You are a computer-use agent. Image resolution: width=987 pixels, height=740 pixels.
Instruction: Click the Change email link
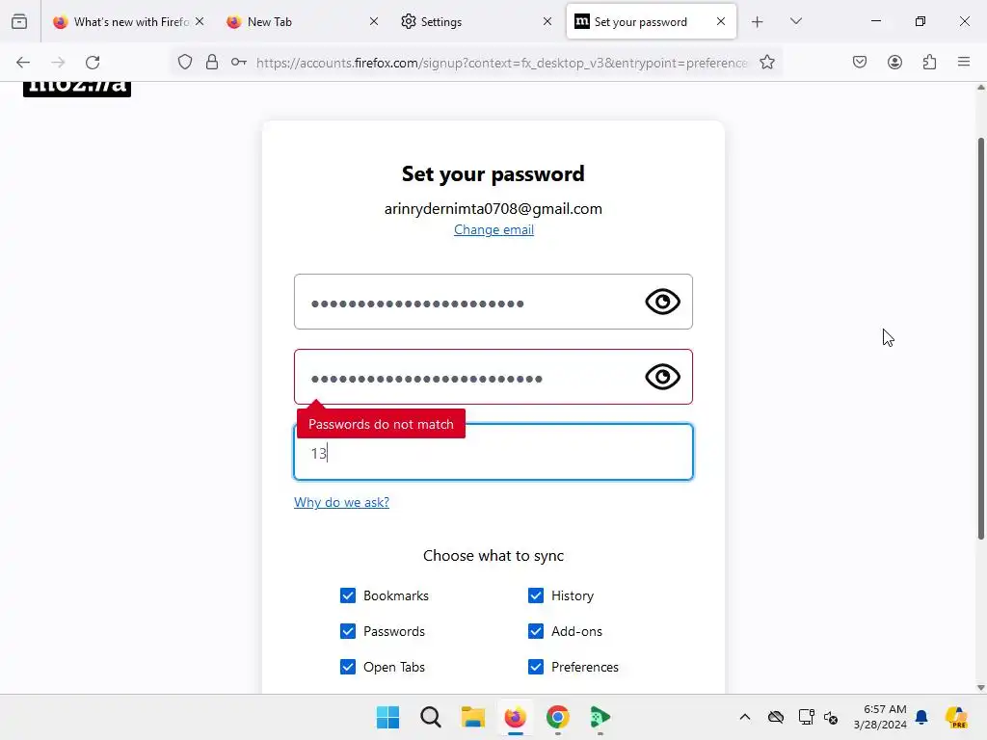click(x=494, y=229)
